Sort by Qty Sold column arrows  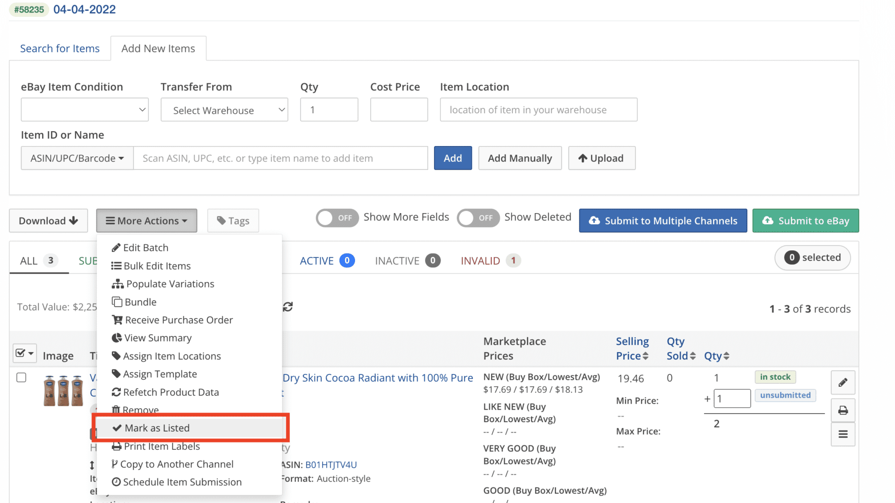point(693,356)
